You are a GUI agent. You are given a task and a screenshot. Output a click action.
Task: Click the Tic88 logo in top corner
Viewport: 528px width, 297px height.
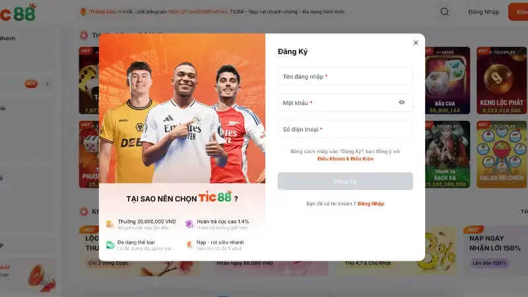[18, 13]
